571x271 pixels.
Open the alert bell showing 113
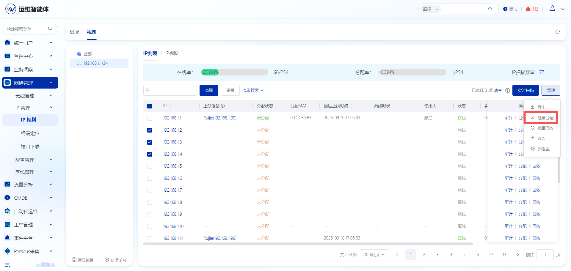[528, 9]
